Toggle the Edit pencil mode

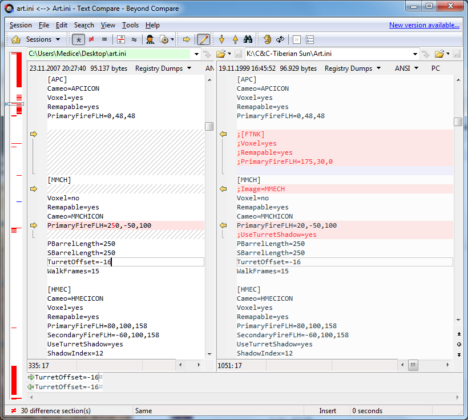coord(203,39)
